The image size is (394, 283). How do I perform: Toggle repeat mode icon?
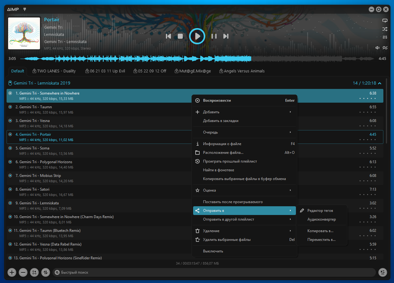pos(385,21)
